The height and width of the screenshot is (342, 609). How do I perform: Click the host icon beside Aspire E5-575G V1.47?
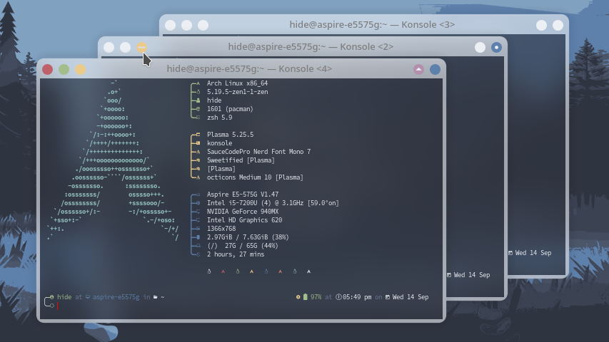198,195
